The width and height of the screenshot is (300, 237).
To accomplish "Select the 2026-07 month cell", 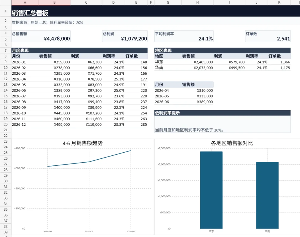I will (25, 96).
